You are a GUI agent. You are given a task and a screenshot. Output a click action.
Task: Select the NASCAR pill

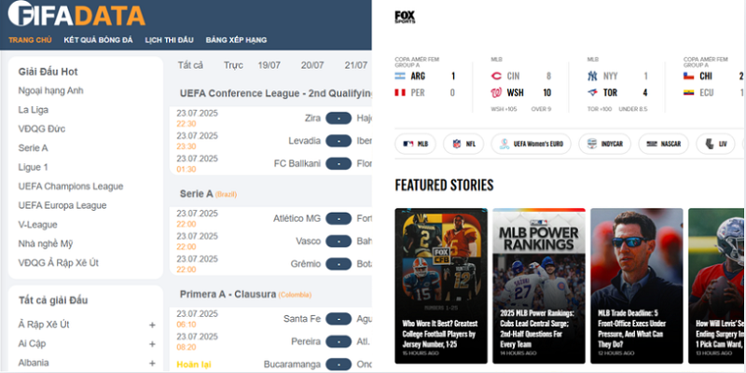pos(664,144)
